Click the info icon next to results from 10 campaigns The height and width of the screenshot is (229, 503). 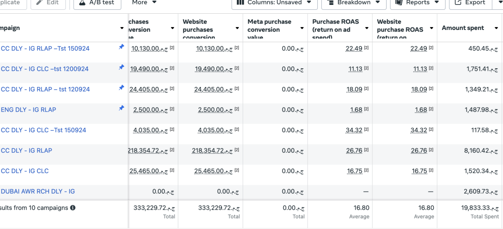pos(73,208)
